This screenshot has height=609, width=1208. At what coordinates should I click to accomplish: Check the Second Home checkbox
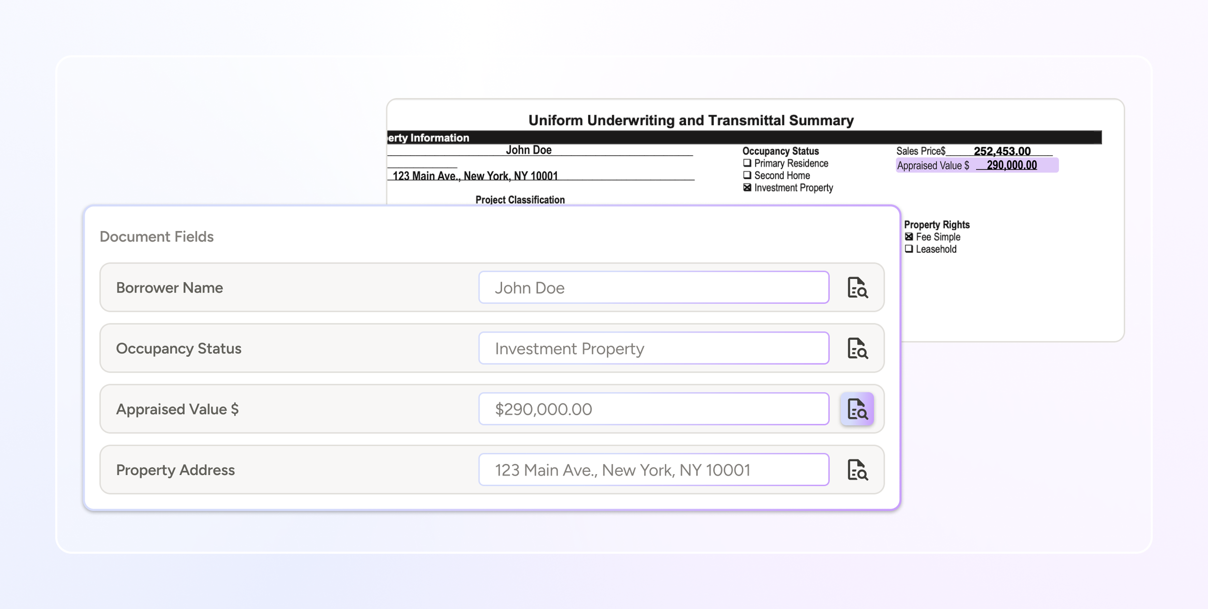tap(747, 175)
